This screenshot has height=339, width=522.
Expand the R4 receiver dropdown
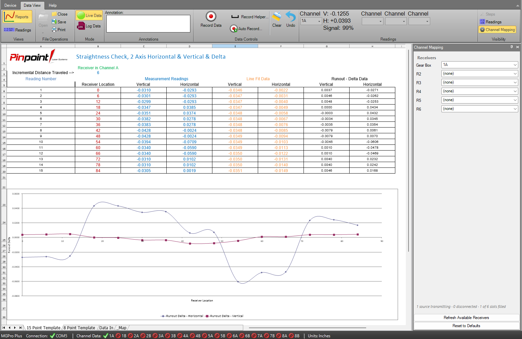(x=480, y=91)
